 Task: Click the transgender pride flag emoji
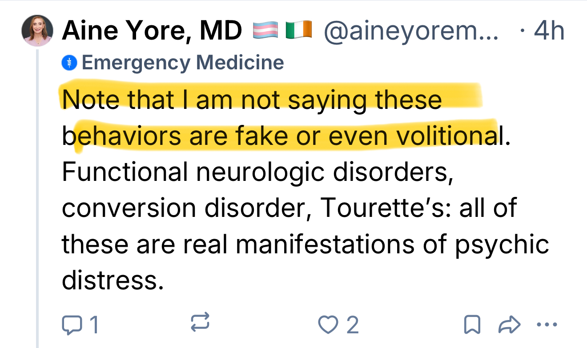click(x=265, y=31)
